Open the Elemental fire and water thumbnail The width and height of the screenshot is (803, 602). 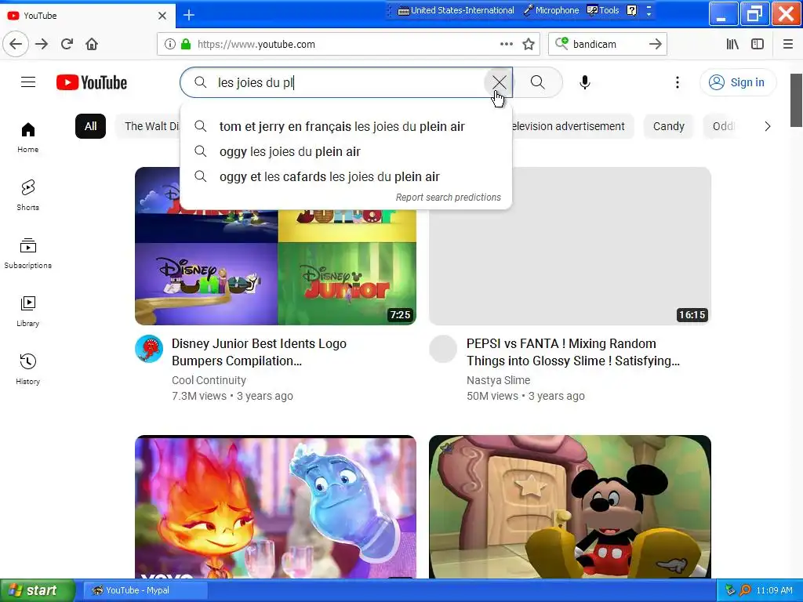pyautogui.click(x=275, y=507)
